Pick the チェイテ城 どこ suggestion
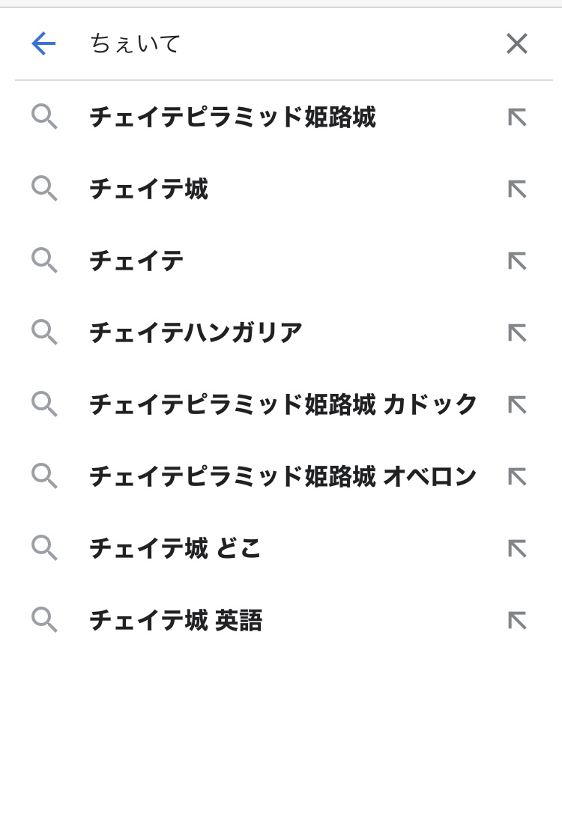The height and width of the screenshot is (826, 562). tap(175, 549)
